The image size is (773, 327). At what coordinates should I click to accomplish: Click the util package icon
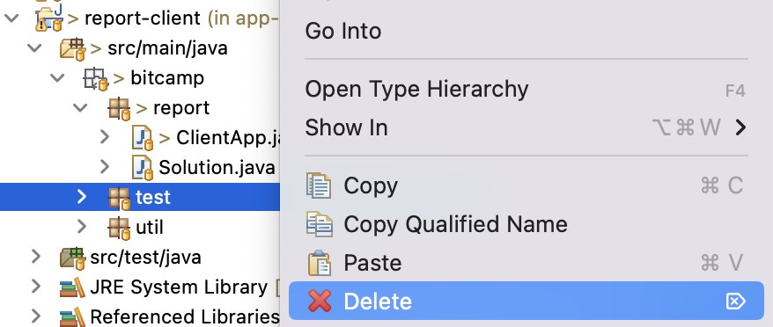(x=119, y=228)
